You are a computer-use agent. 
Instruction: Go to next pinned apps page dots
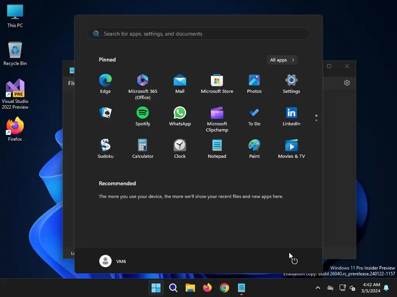tap(316, 118)
